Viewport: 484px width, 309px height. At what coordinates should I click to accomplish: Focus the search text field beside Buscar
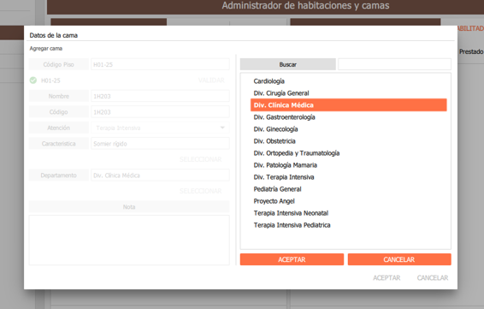tap(394, 64)
